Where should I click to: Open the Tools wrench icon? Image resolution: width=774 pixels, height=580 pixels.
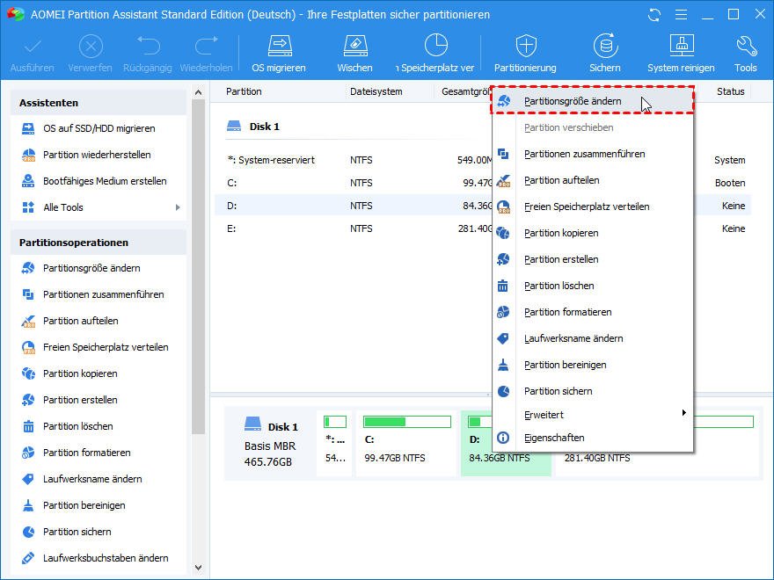pos(746,47)
